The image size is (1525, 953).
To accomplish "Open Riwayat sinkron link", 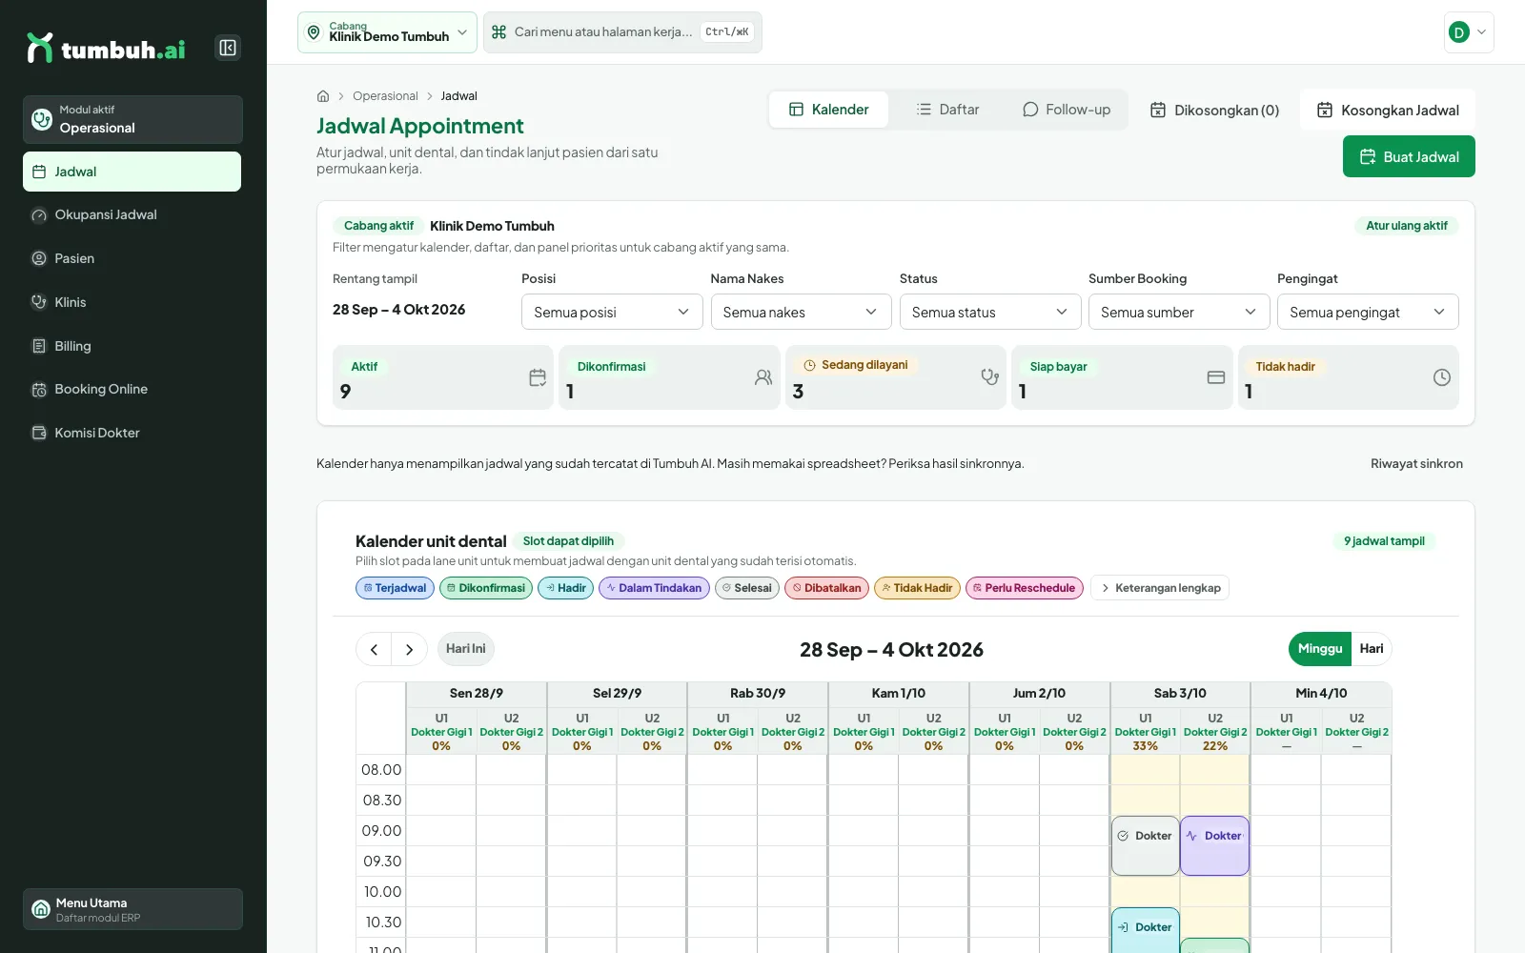I will pos(1416,464).
